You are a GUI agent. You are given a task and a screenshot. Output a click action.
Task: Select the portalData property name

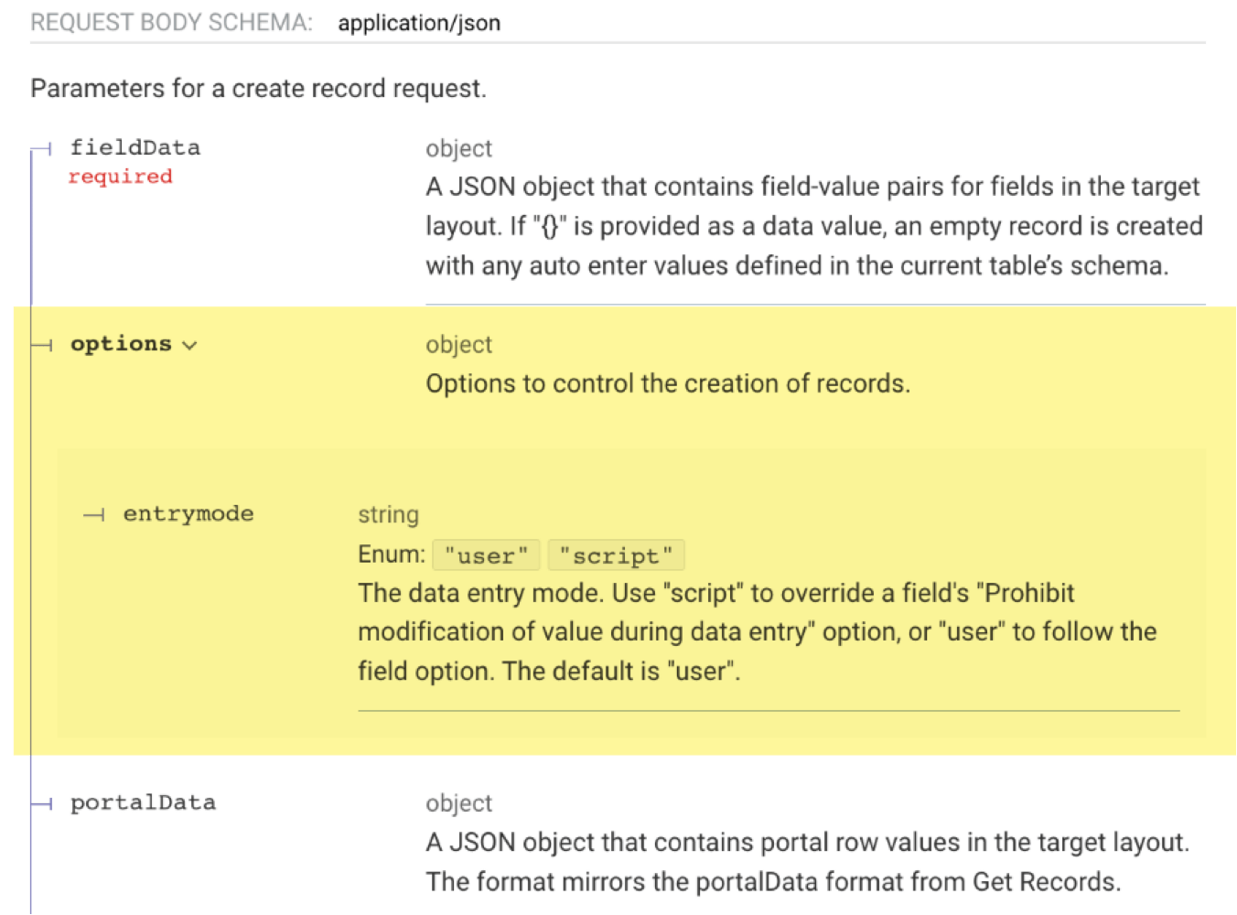144,802
